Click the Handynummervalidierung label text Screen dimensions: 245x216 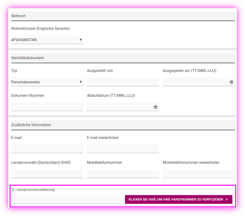pos(35,190)
